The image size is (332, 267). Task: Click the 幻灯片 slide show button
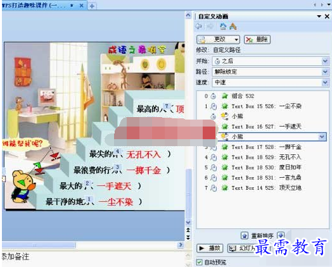(241, 248)
